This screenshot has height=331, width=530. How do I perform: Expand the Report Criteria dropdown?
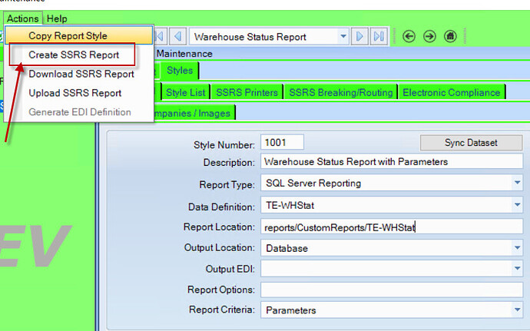pyautogui.click(x=517, y=309)
